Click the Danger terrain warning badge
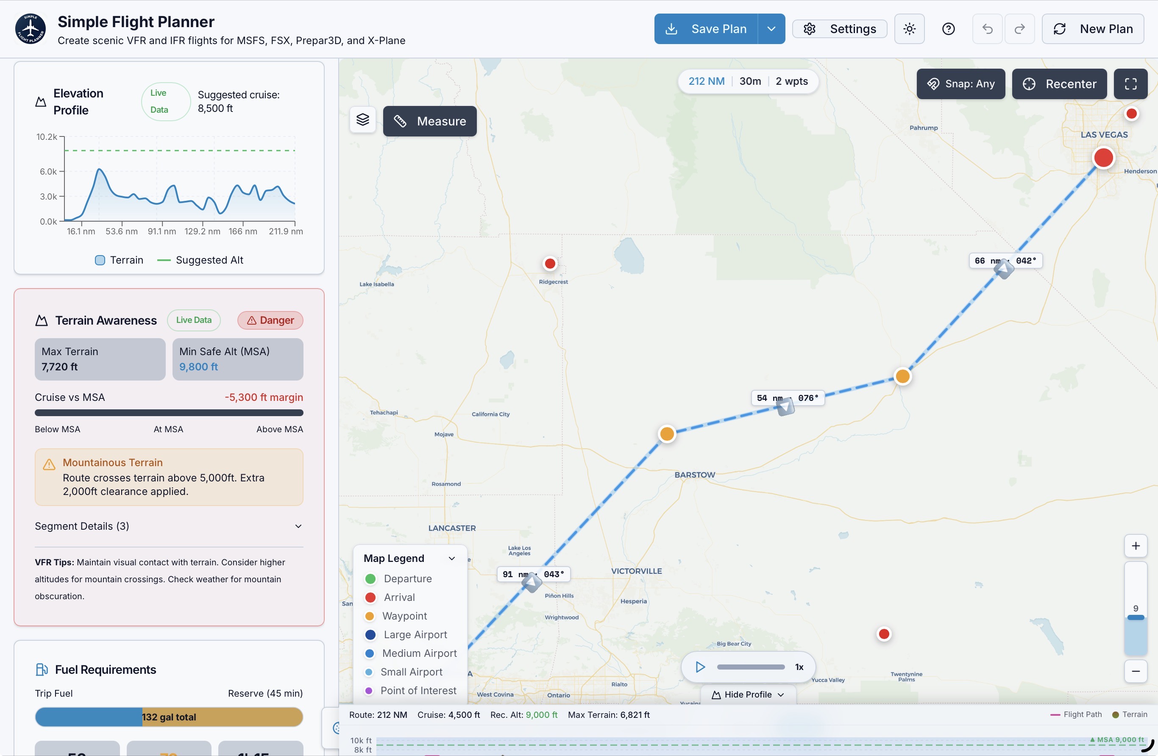The image size is (1158, 756). [270, 320]
